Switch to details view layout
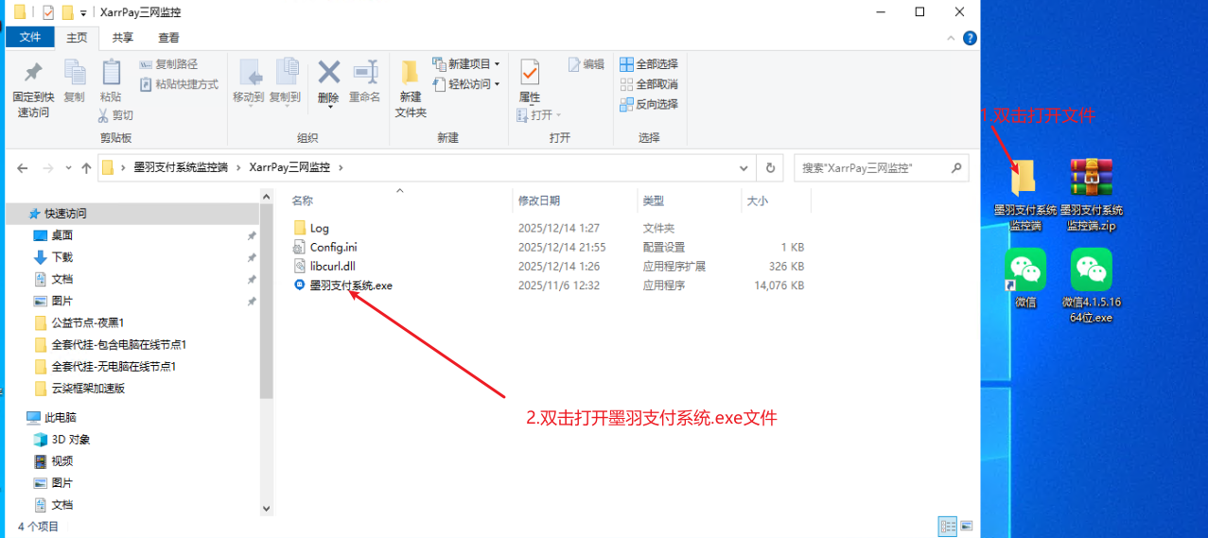Image resolution: width=1208 pixels, height=538 pixels. click(x=947, y=526)
